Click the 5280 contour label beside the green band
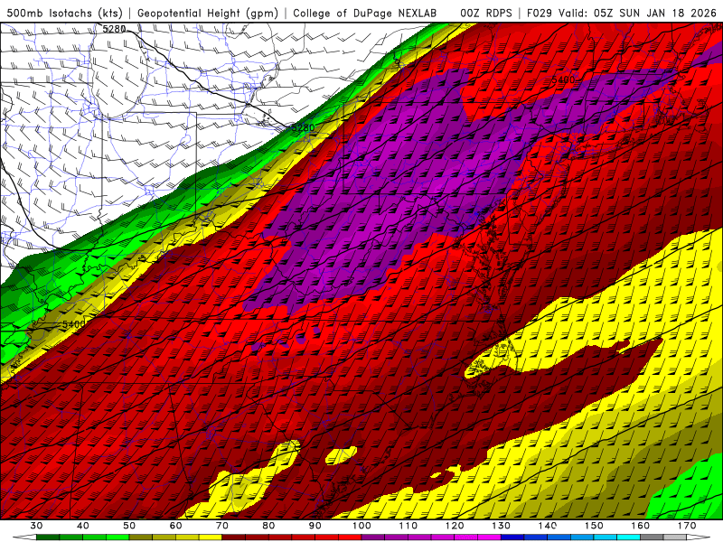The height and width of the screenshot is (542, 723). tap(303, 127)
